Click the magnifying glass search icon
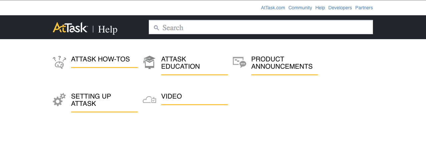426x145 pixels. [x=156, y=28]
